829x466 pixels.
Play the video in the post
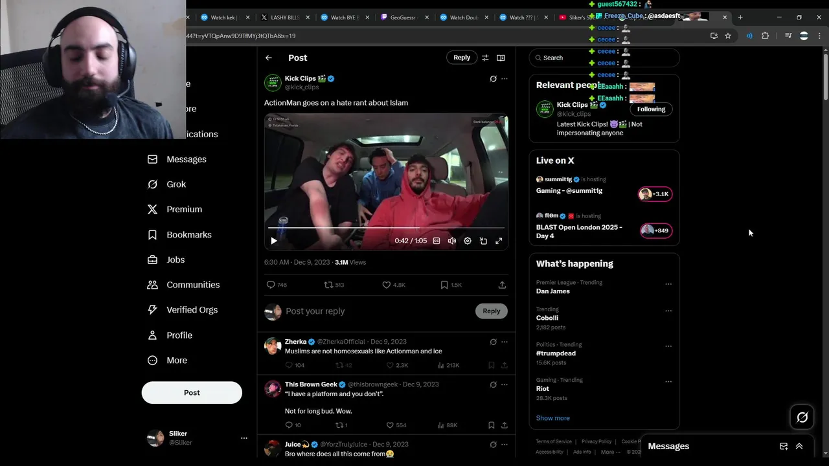[x=274, y=241]
